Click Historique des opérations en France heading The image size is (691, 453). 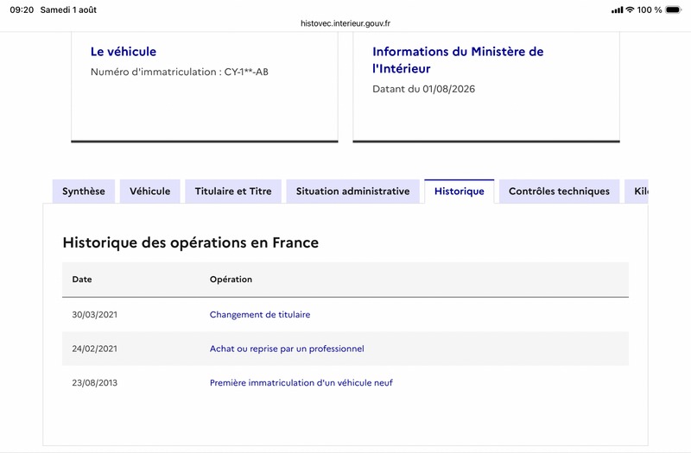click(190, 242)
